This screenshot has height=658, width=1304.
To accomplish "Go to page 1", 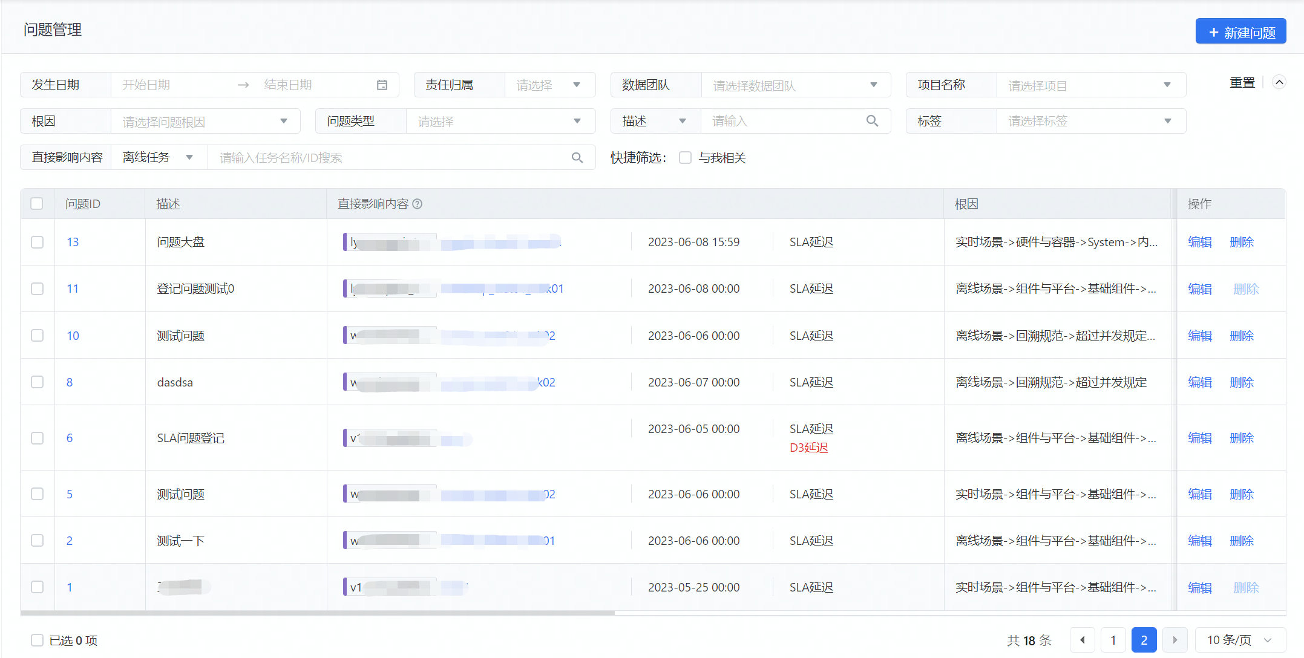I will [x=1113, y=640].
